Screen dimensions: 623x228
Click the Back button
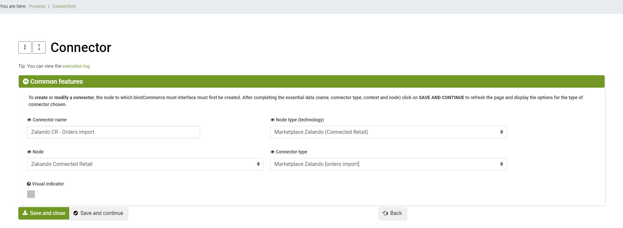click(392, 213)
